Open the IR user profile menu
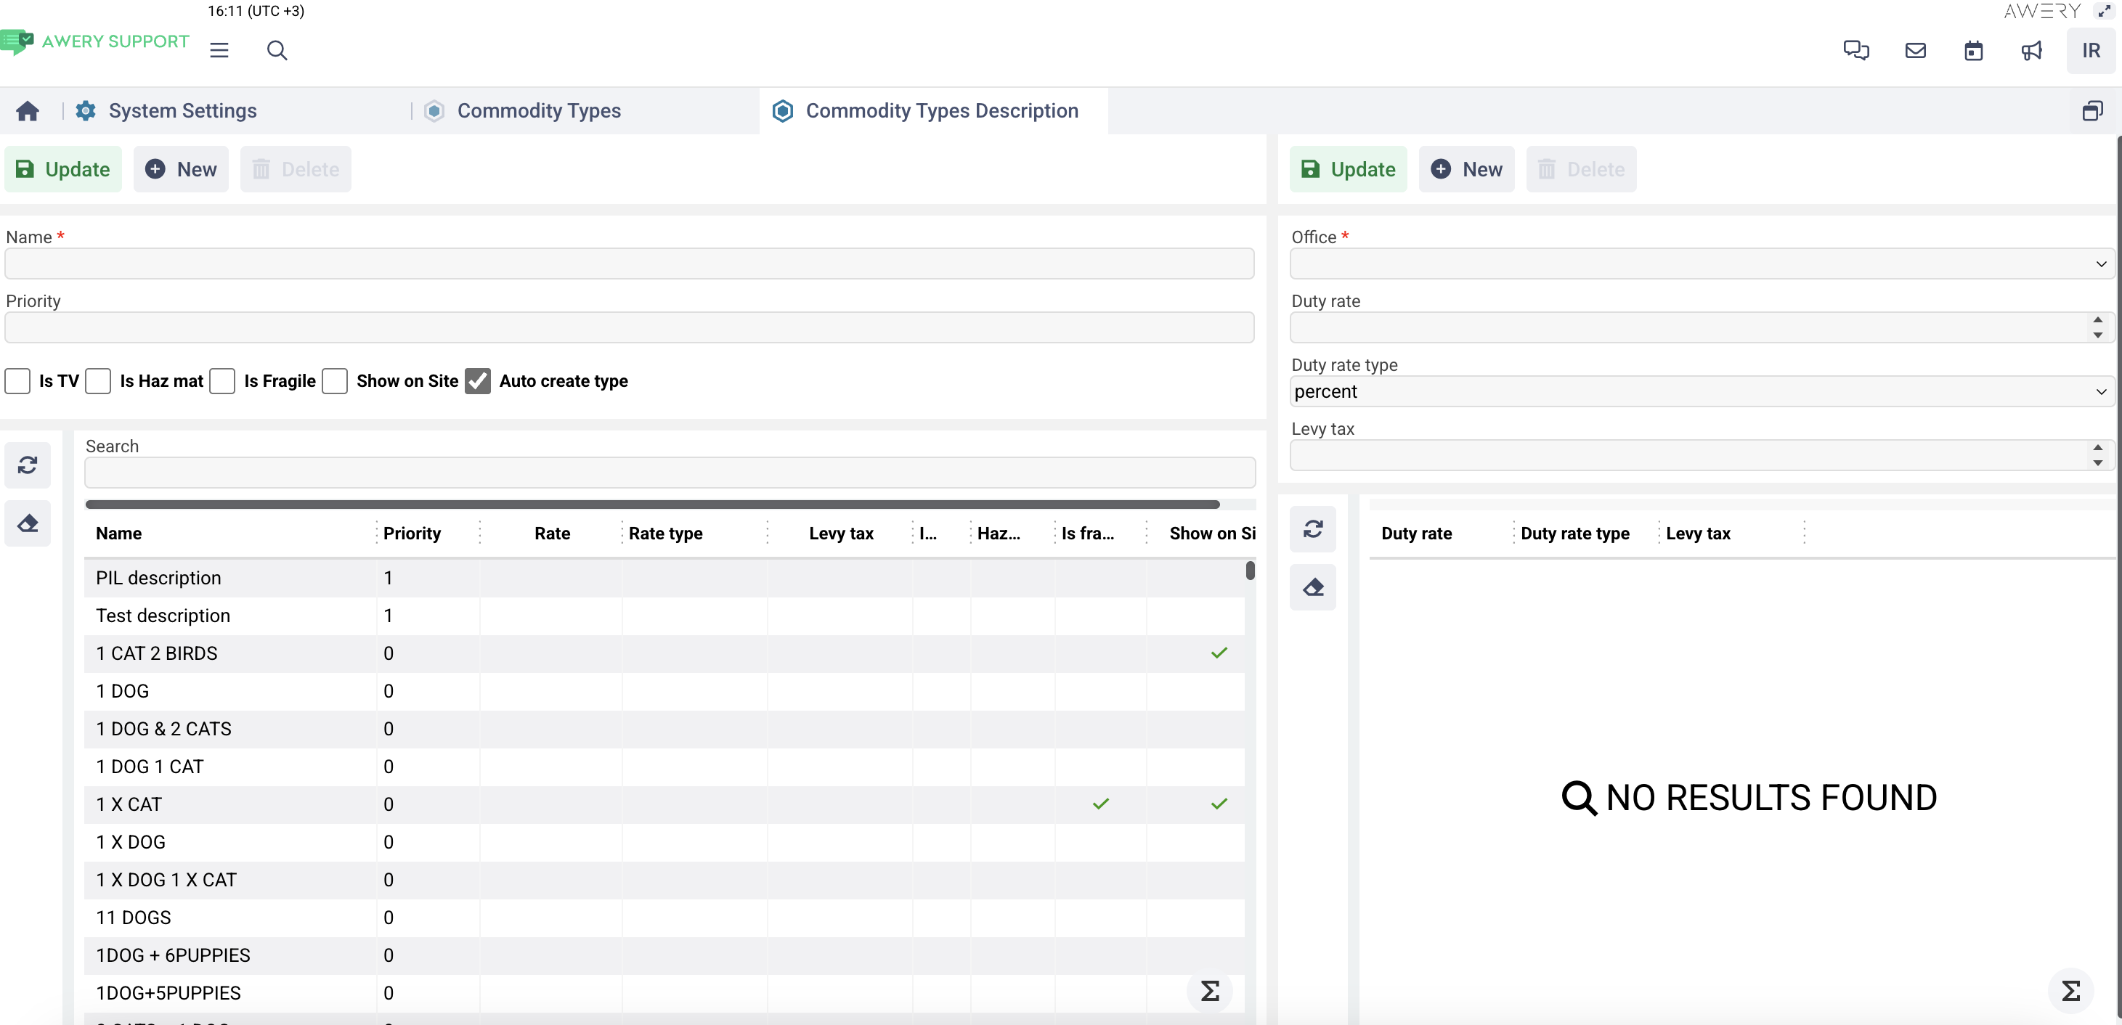 pos(2091,50)
